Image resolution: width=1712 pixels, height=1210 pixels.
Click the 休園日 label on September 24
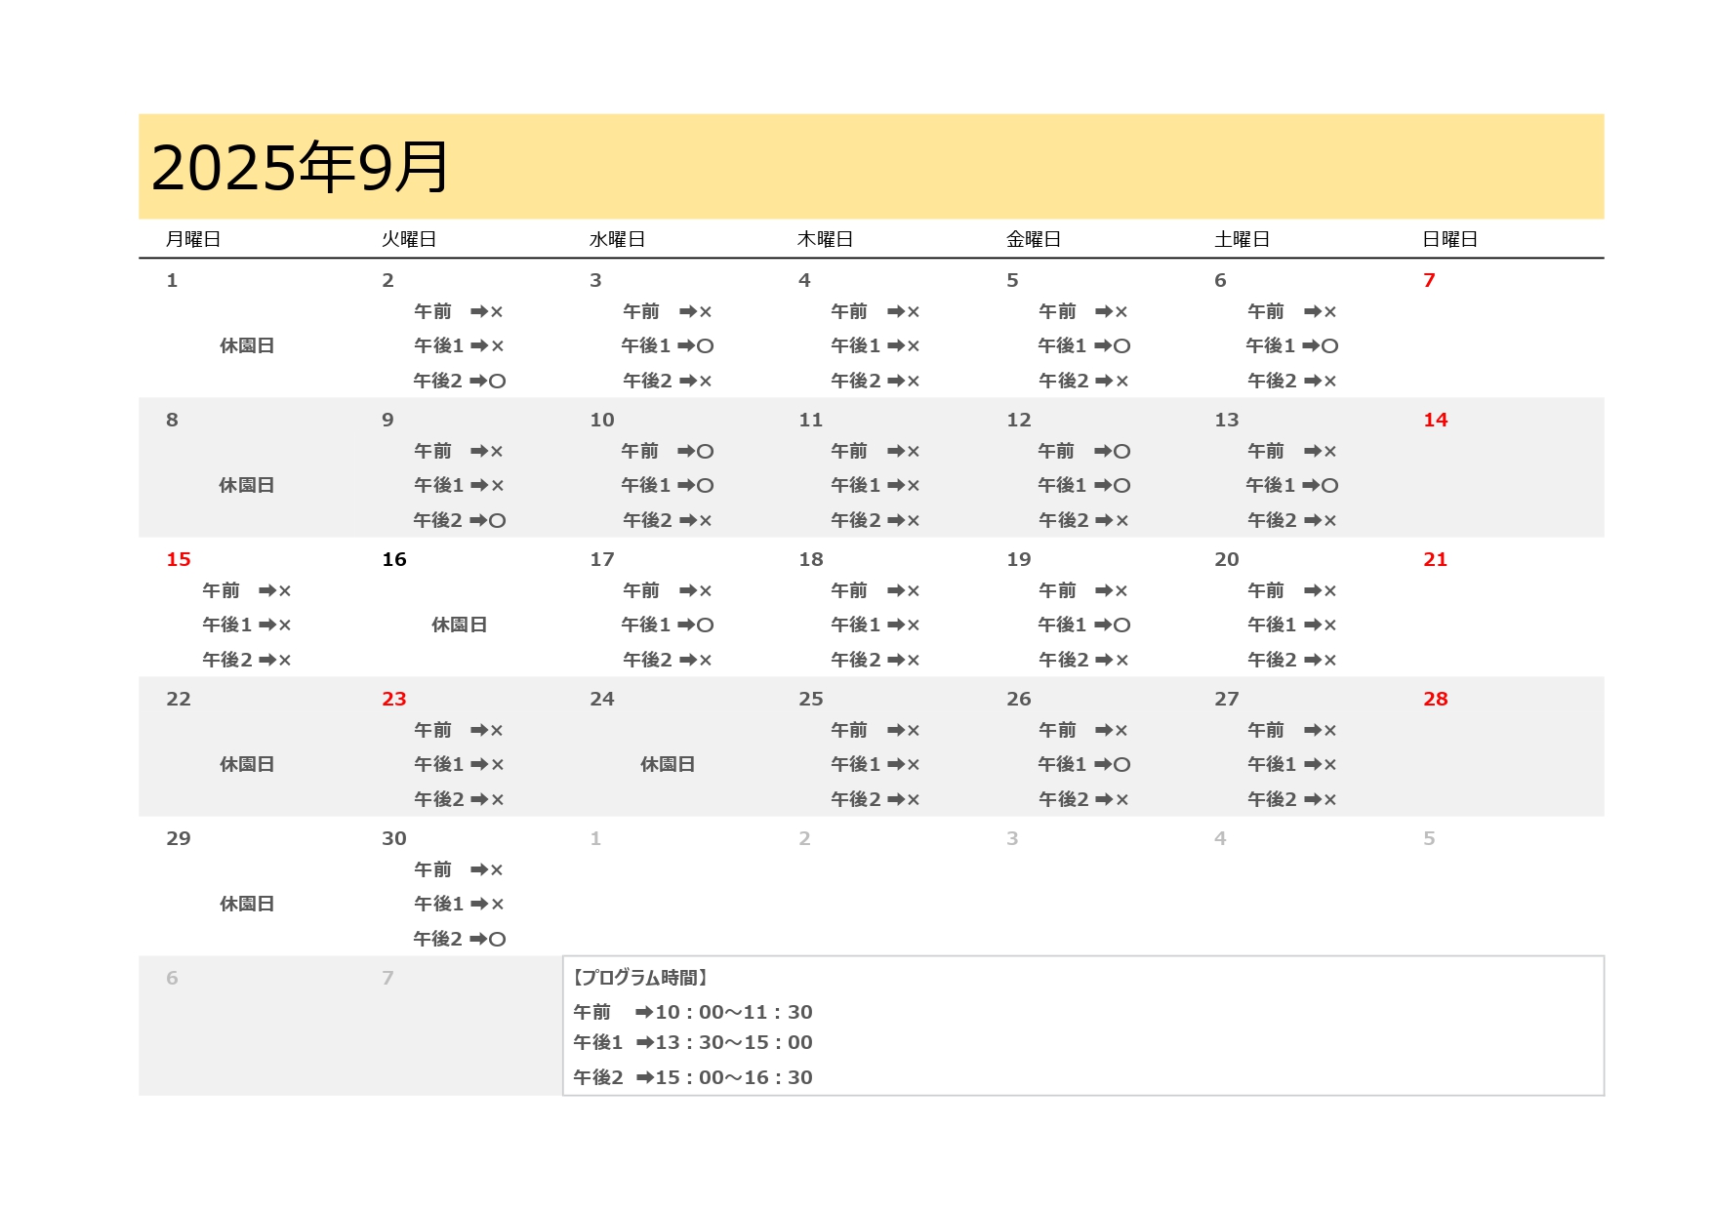(668, 764)
